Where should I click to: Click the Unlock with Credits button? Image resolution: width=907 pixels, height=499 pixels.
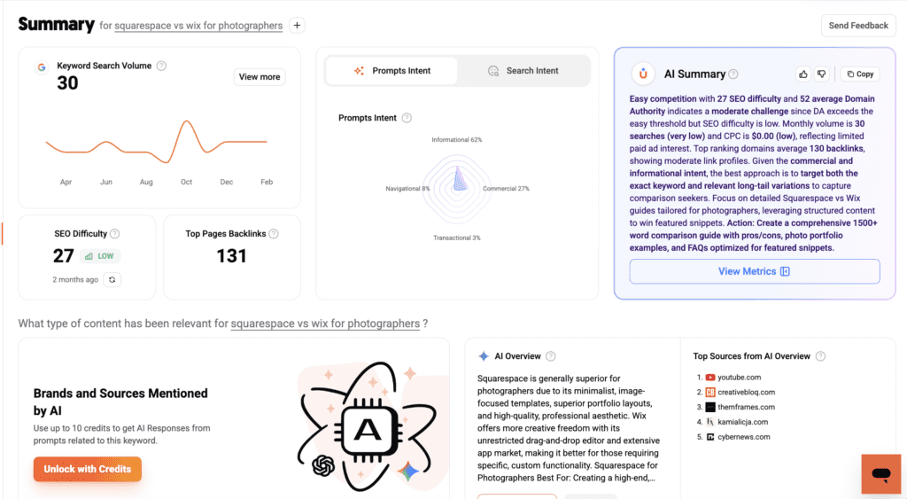coord(87,469)
